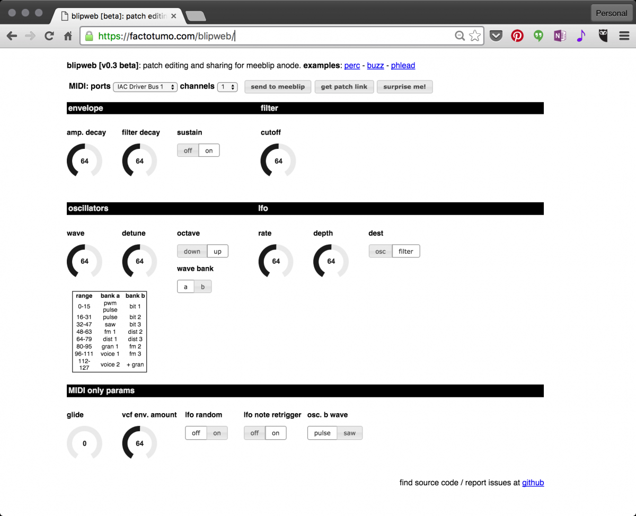Open a new browser tab
This screenshot has width=636, height=516.
196,16
